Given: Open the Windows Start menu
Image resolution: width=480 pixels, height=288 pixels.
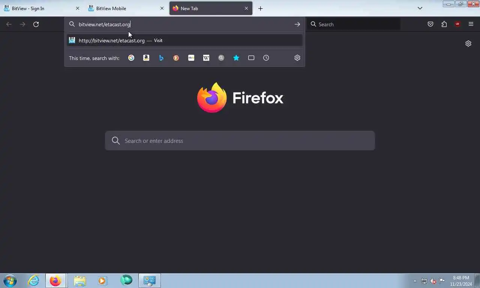Looking at the screenshot, I should 10,280.
